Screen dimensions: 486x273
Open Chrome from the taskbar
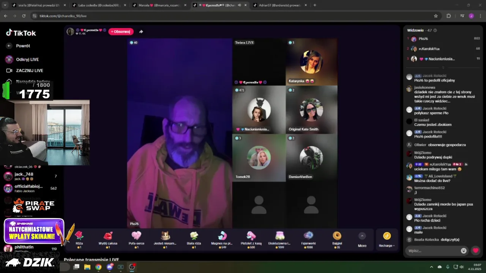(98, 267)
